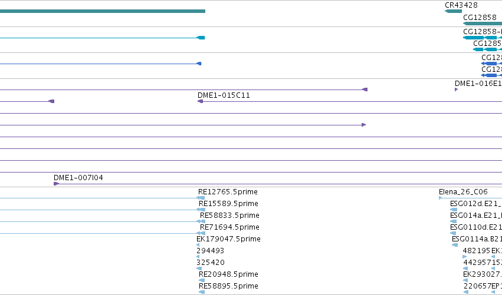The width and height of the screenshot is (502, 295).
Task: Select the ESG0114a.B21 feature block
Action: coord(455,245)
